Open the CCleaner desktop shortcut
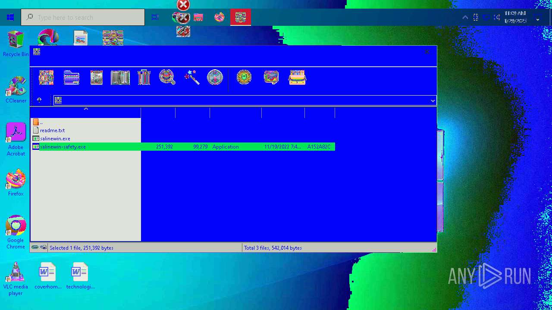The image size is (552, 310). tap(16, 90)
